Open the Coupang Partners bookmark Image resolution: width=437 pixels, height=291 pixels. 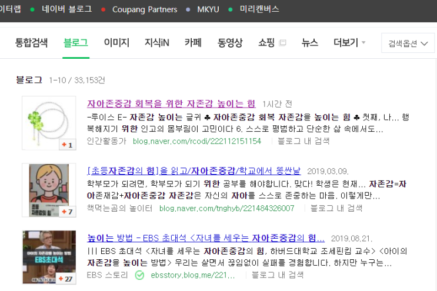145,9
